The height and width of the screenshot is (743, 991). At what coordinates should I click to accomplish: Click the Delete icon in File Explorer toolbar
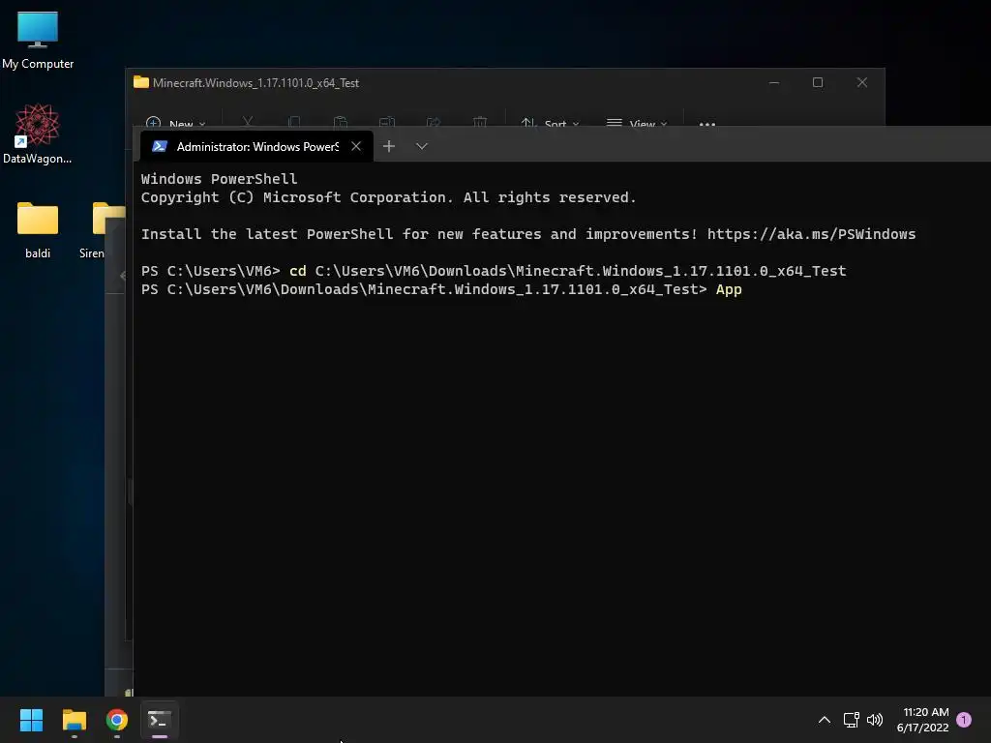(480, 122)
